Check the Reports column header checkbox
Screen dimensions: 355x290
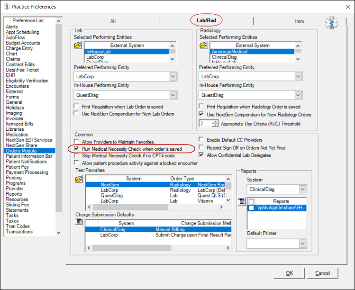pyautogui.click(x=251, y=201)
